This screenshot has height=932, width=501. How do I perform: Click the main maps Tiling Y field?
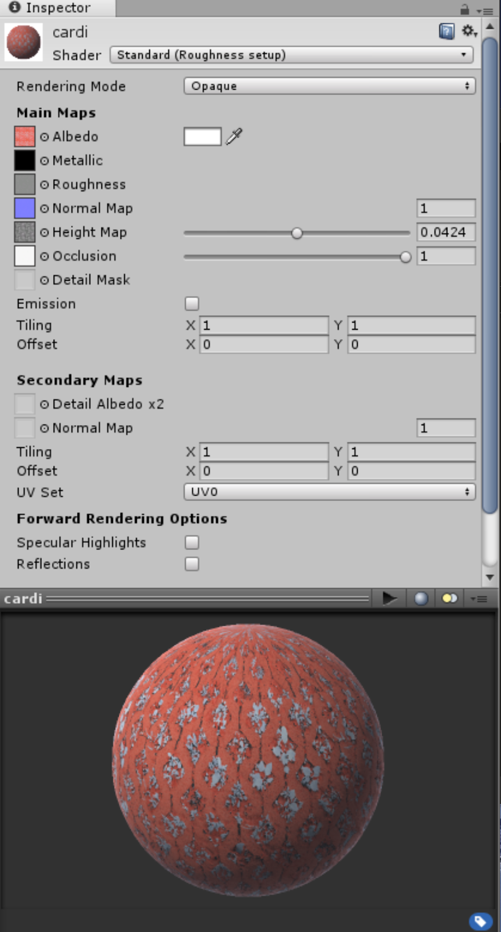(412, 325)
